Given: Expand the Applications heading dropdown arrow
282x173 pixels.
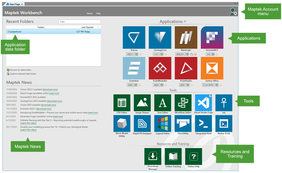Looking at the screenshot, I should point(185,22).
